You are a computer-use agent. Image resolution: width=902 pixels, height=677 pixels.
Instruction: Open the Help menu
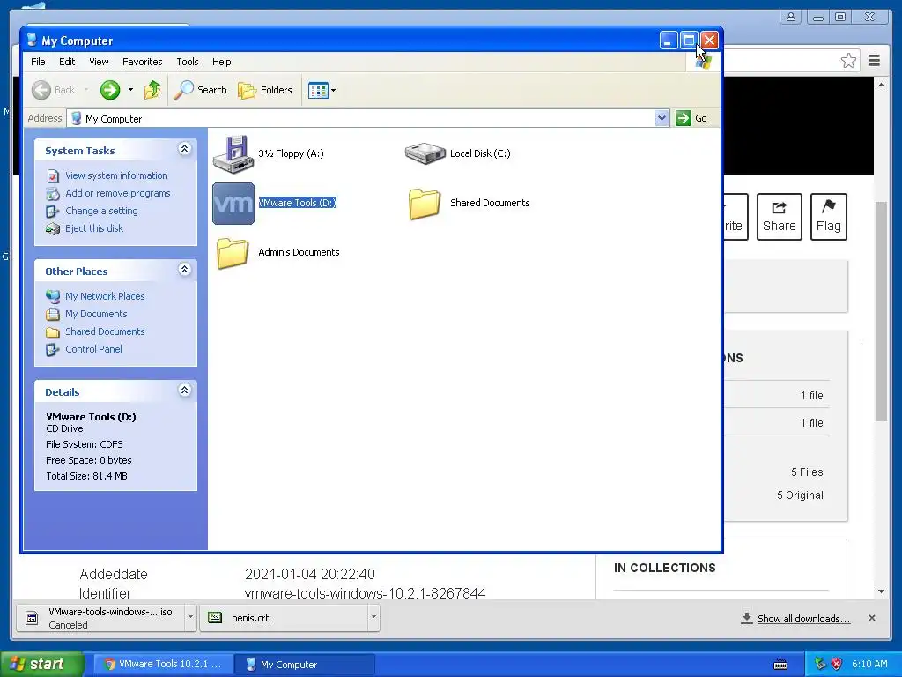[x=221, y=62]
